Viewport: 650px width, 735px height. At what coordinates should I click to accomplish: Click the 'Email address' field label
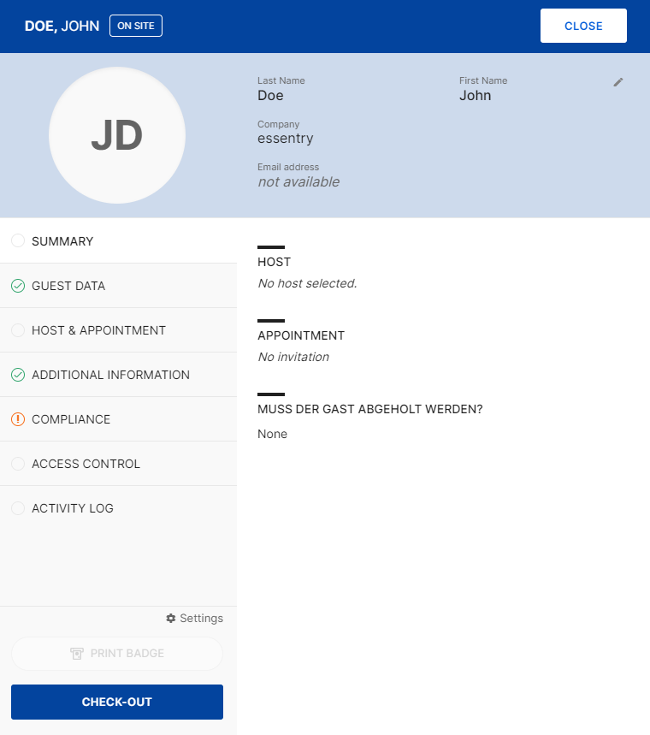point(288,167)
